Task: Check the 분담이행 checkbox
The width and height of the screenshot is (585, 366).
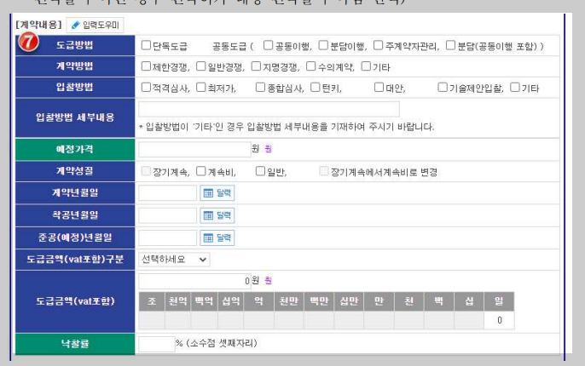Action: click(x=323, y=45)
